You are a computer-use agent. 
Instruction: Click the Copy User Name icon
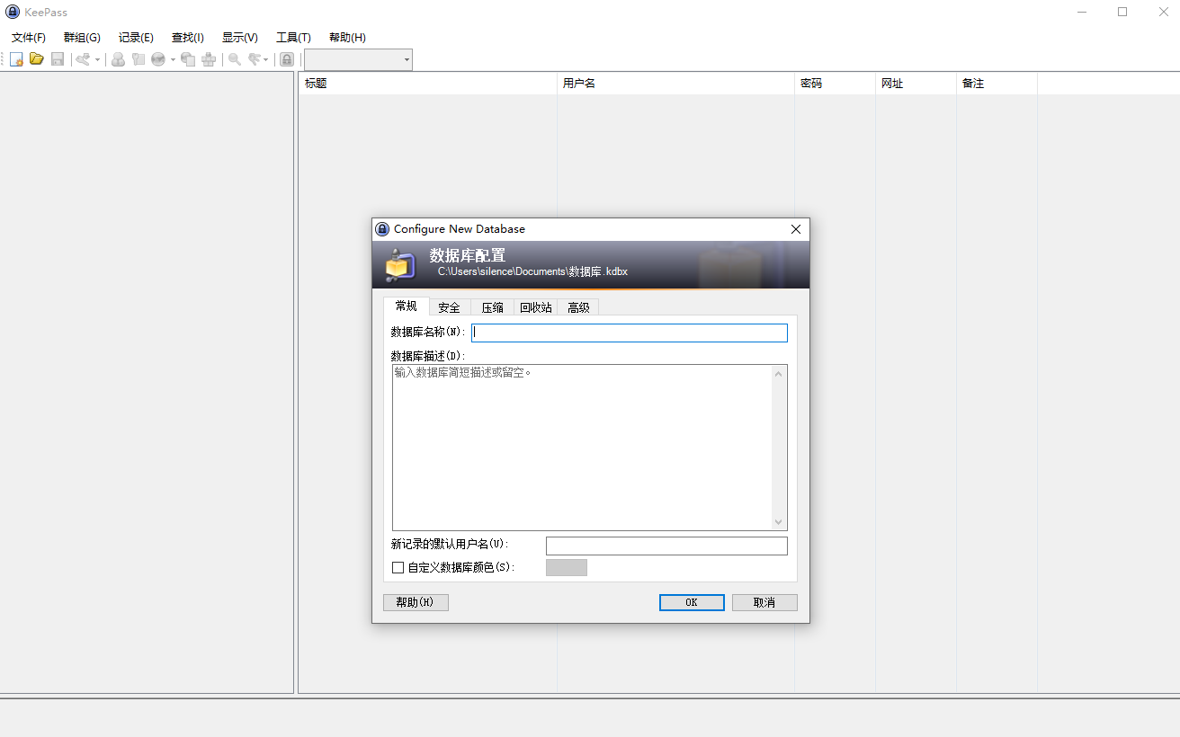pos(118,59)
